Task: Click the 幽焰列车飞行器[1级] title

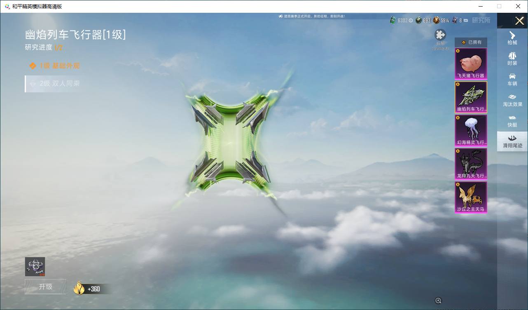Action: click(75, 35)
